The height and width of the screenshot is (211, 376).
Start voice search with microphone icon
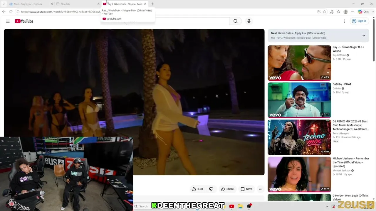coord(249,21)
